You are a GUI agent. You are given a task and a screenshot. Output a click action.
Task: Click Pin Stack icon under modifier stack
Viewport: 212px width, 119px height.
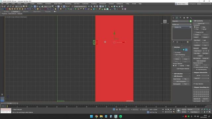coord(173,42)
